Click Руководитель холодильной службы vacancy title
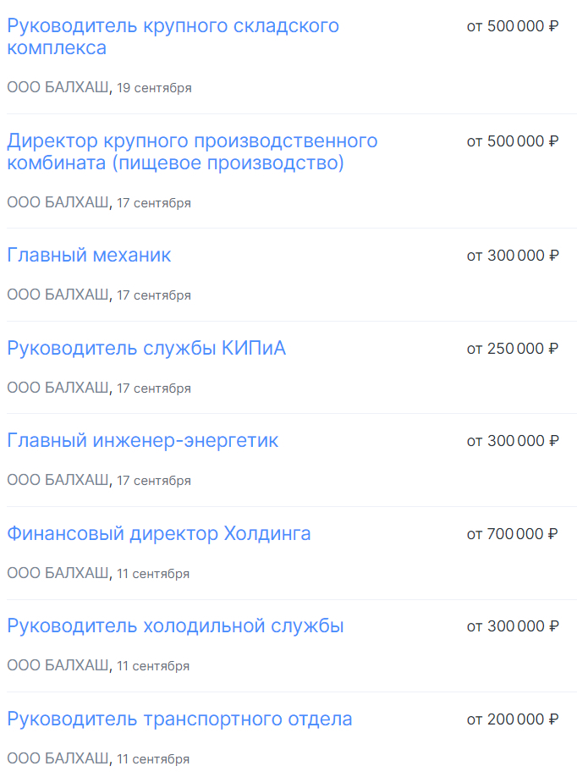Viewport: 577px width, 777px height. click(175, 626)
